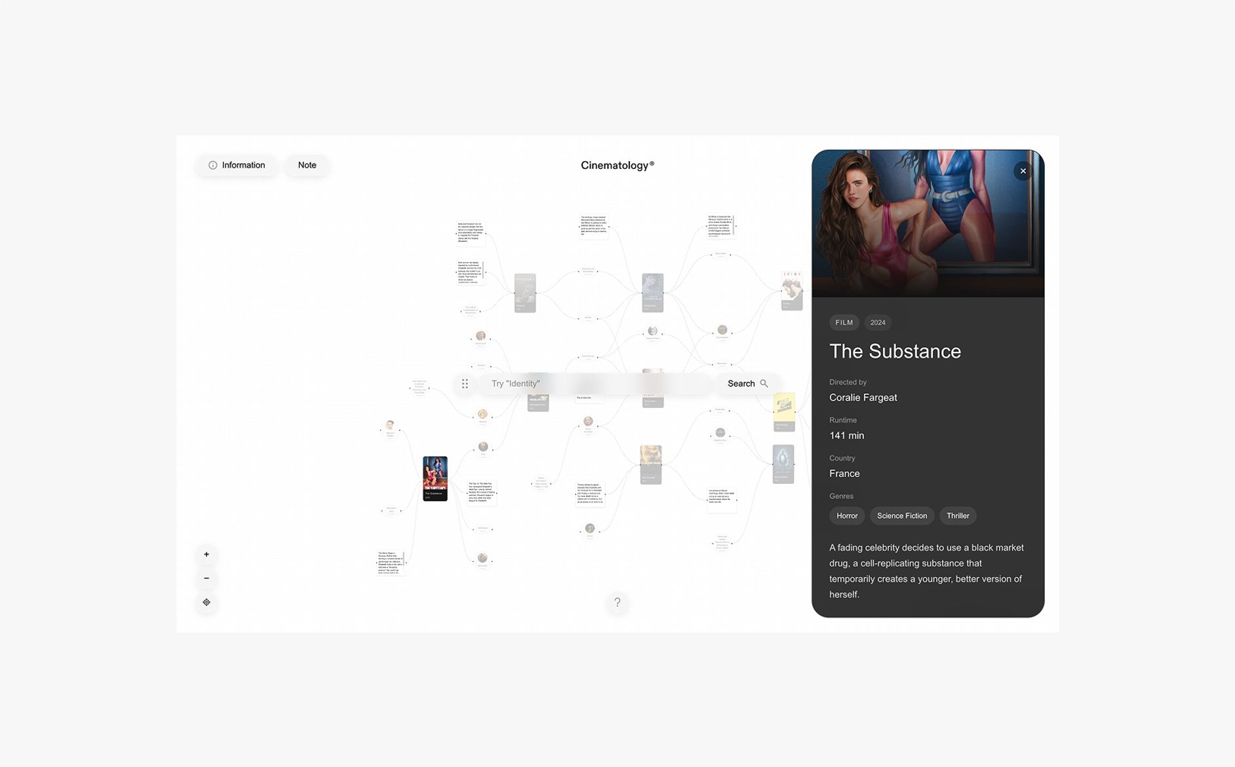Open the Information tab
The image size is (1235, 767).
pyautogui.click(x=237, y=165)
